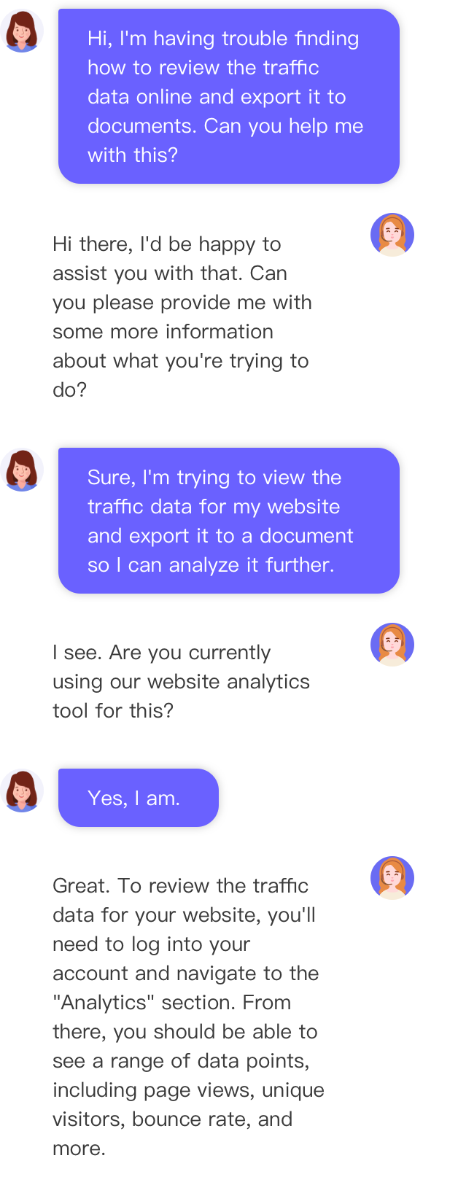
Task: Select the "I see. Are you currently" reply bubble
Action: (189, 681)
